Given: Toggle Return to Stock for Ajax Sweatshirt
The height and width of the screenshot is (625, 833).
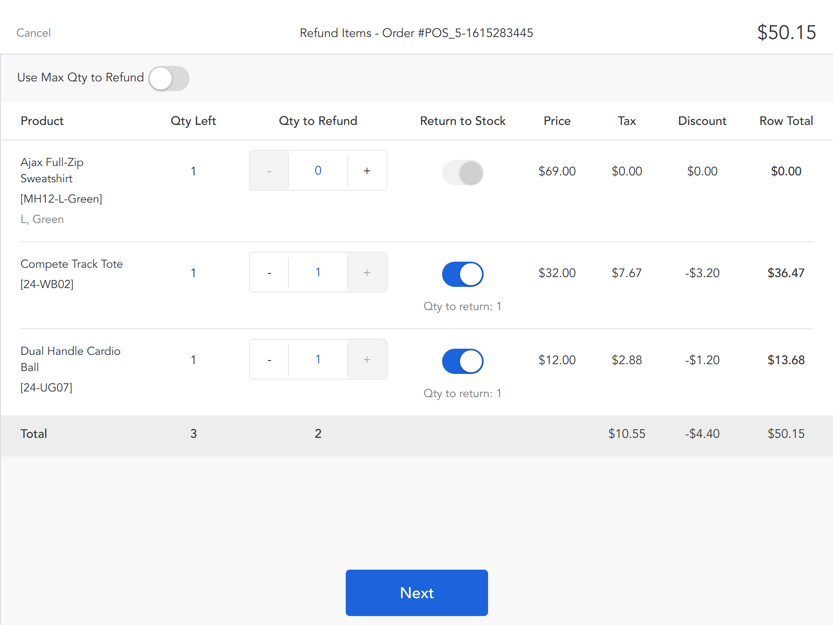Looking at the screenshot, I should (x=462, y=173).
